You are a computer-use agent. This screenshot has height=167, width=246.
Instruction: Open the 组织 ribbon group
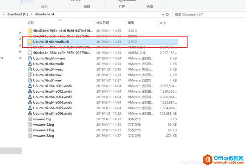(44, 7)
